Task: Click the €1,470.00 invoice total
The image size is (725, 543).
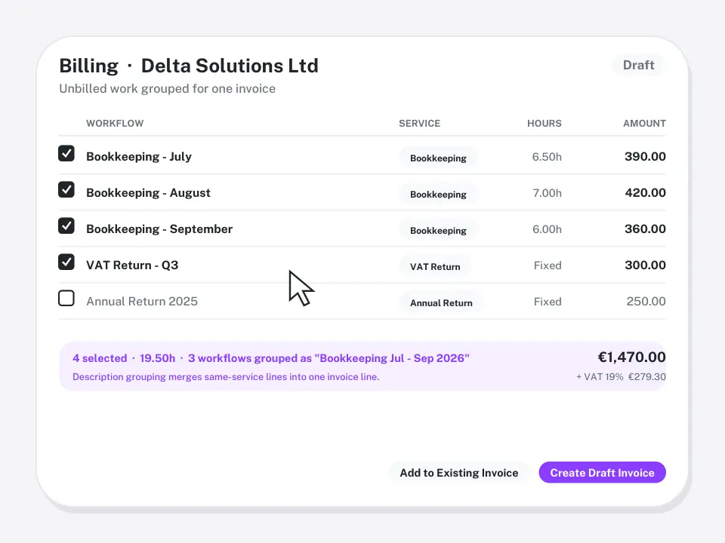Action: (631, 357)
